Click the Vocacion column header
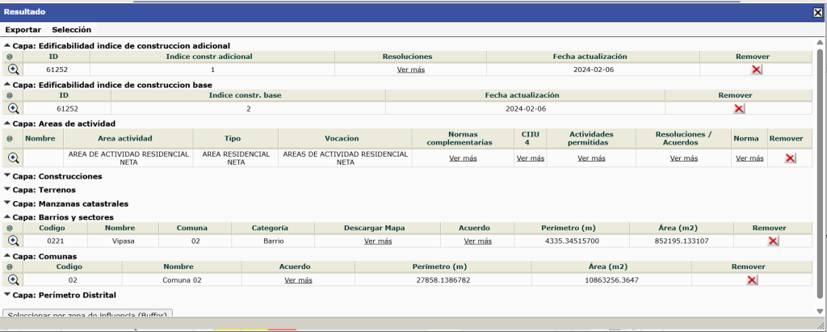The image size is (827, 332). (x=345, y=138)
